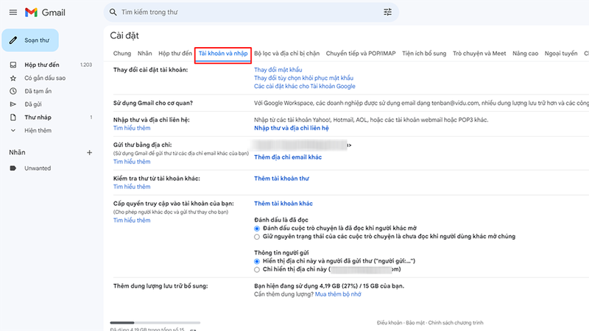Open Bộ lọc và địa chỉ bị chặn tab
The height and width of the screenshot is (331, 589).
tap(286, 53)
